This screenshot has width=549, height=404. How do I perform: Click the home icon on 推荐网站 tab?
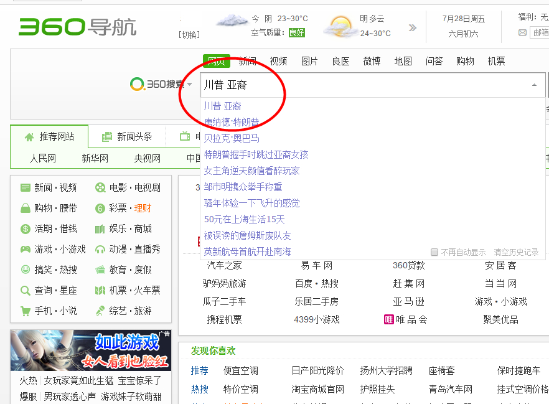coord(29,137)
